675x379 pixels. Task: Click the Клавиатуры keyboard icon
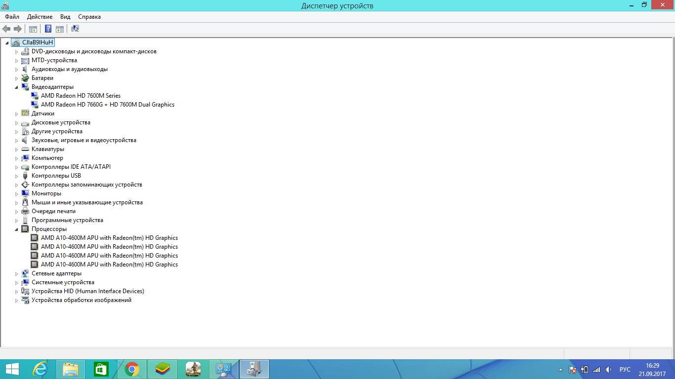coord(25,149)
